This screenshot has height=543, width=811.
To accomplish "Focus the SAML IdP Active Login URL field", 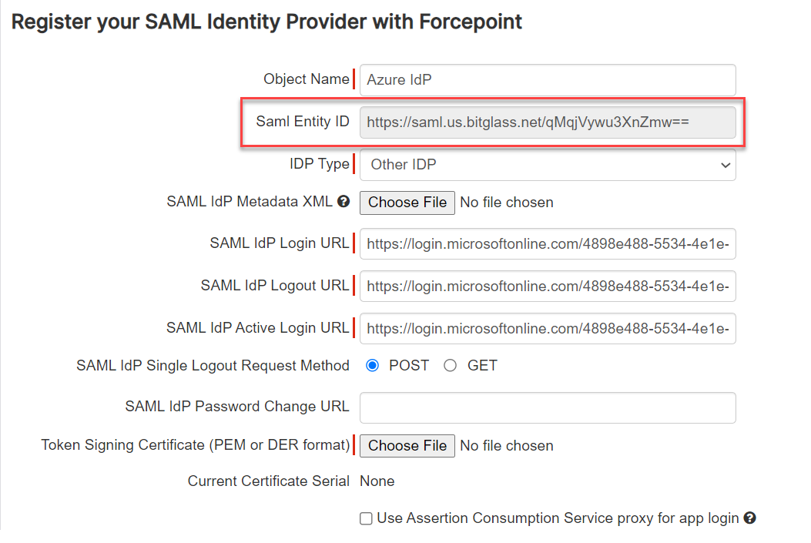I will 547,328.
